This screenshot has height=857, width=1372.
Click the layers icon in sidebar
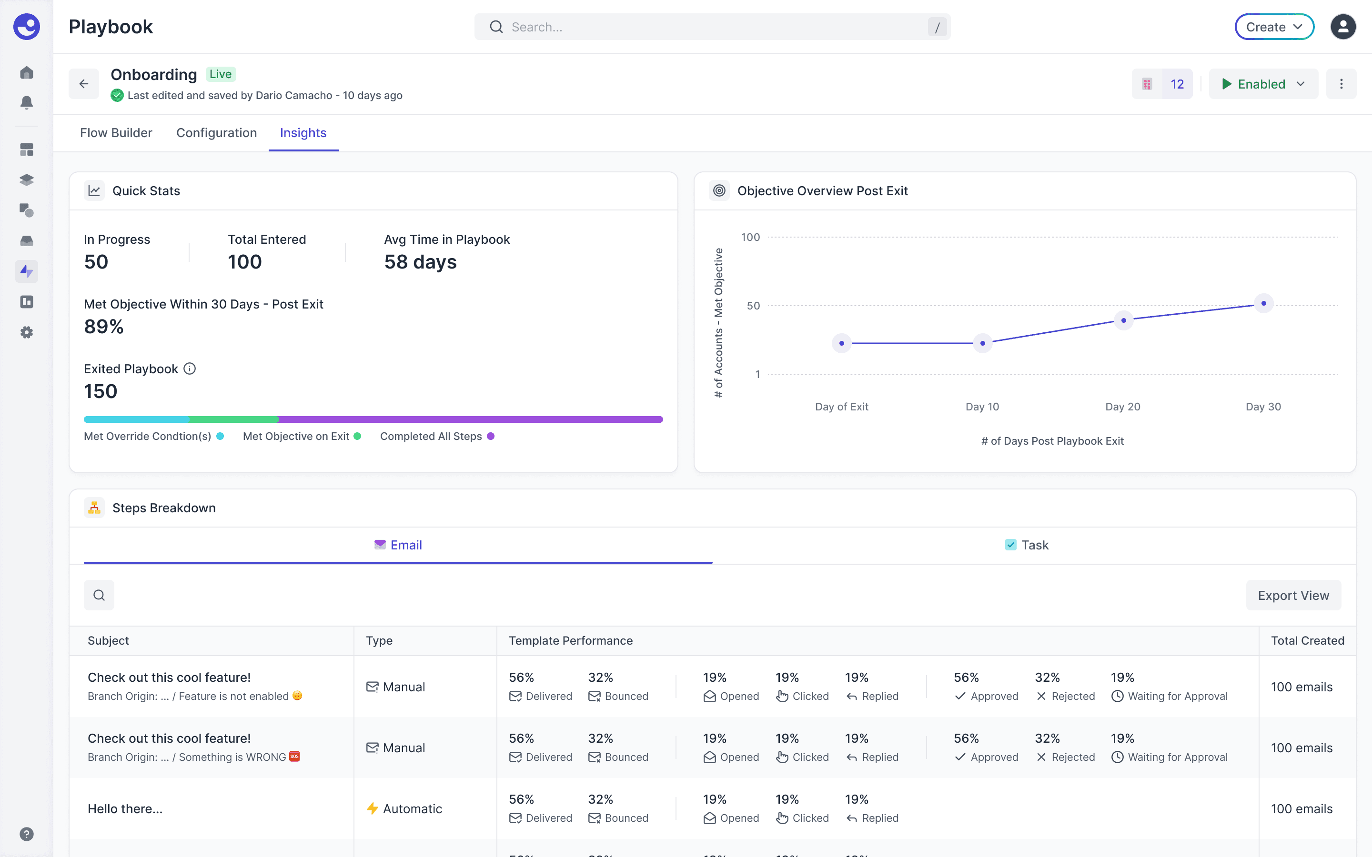tap(27, 180)
